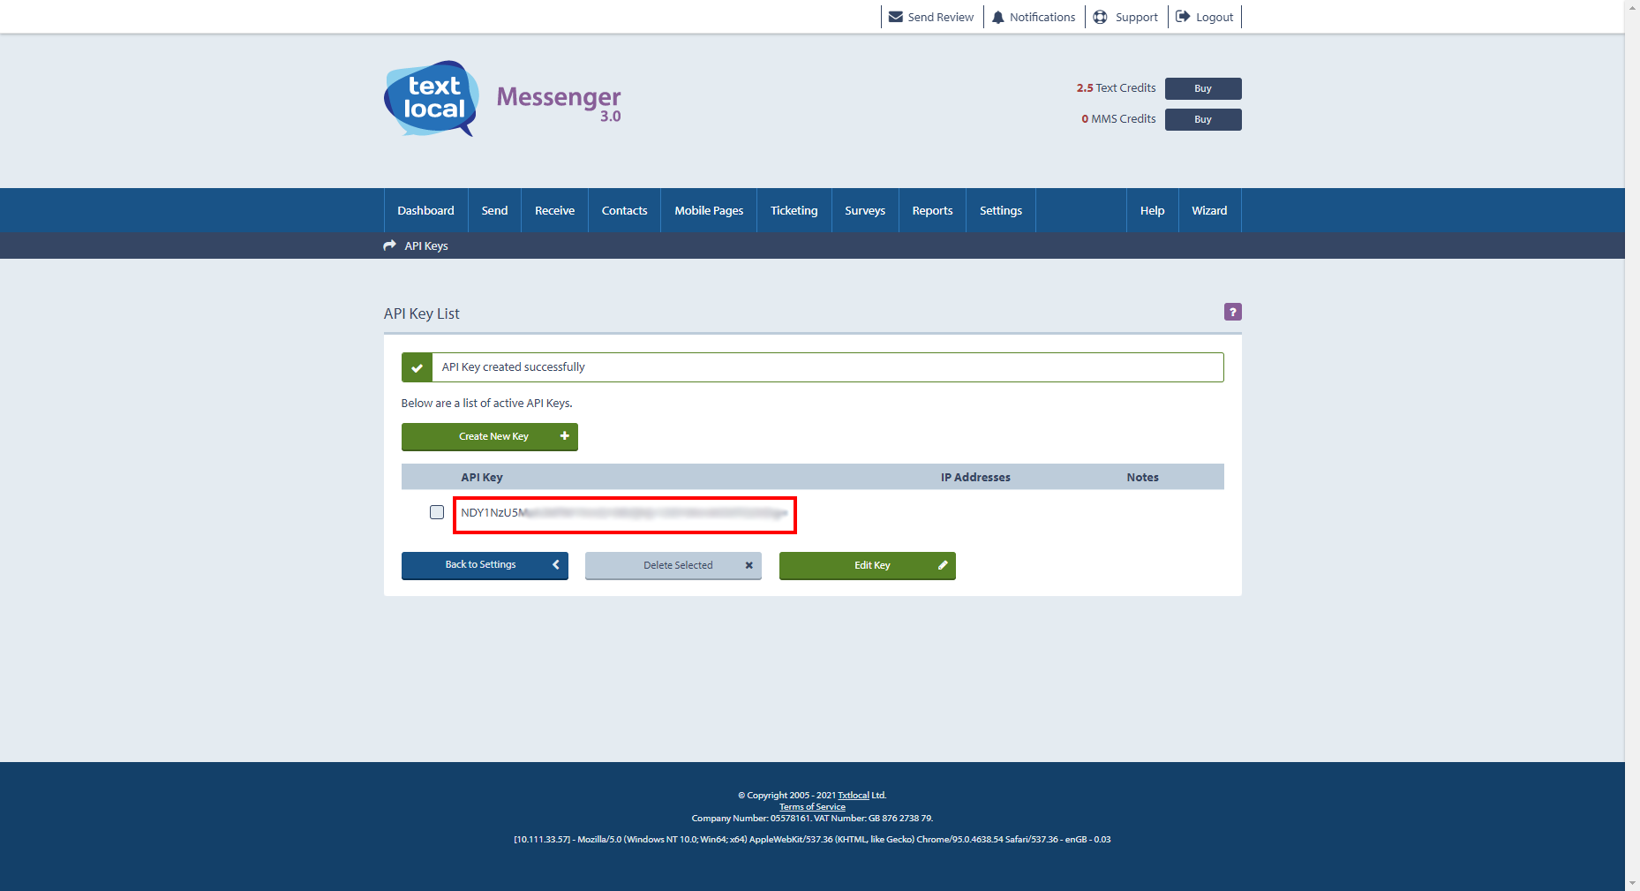This screenshot has height=891, width=1640.
Task: Click the lifebuoy Support icon
Action: (x=1100, y=17)
